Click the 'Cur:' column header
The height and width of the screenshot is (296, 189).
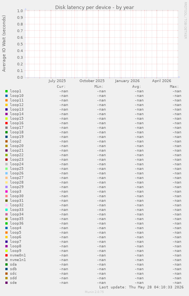point(61,87)
